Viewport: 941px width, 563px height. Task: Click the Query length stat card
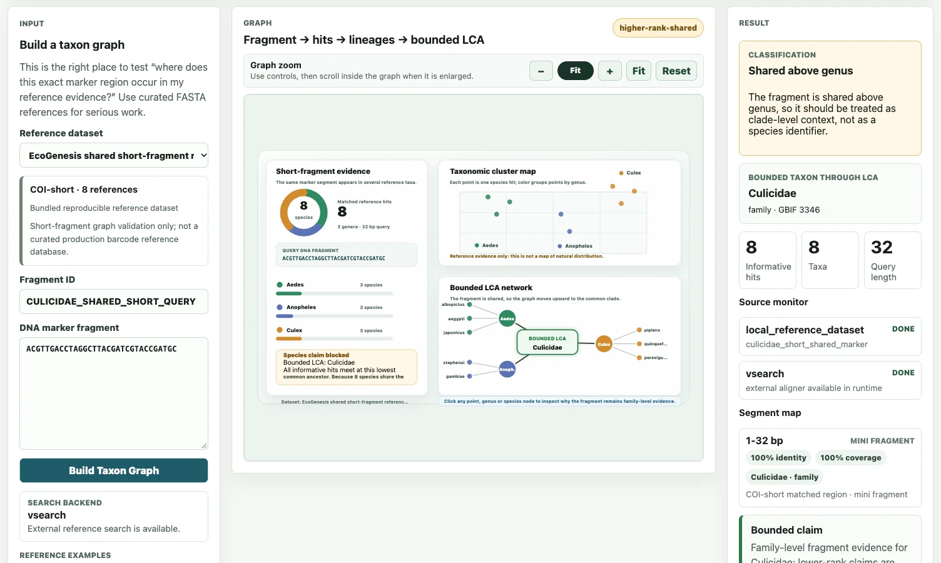pos(893,260)
